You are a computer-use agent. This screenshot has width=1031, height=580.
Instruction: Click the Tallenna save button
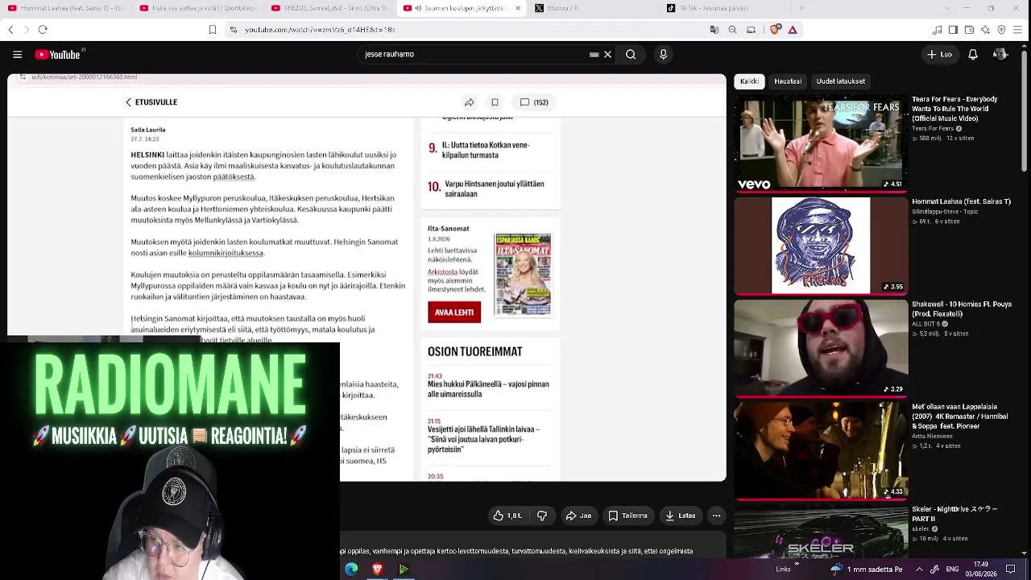628,516
